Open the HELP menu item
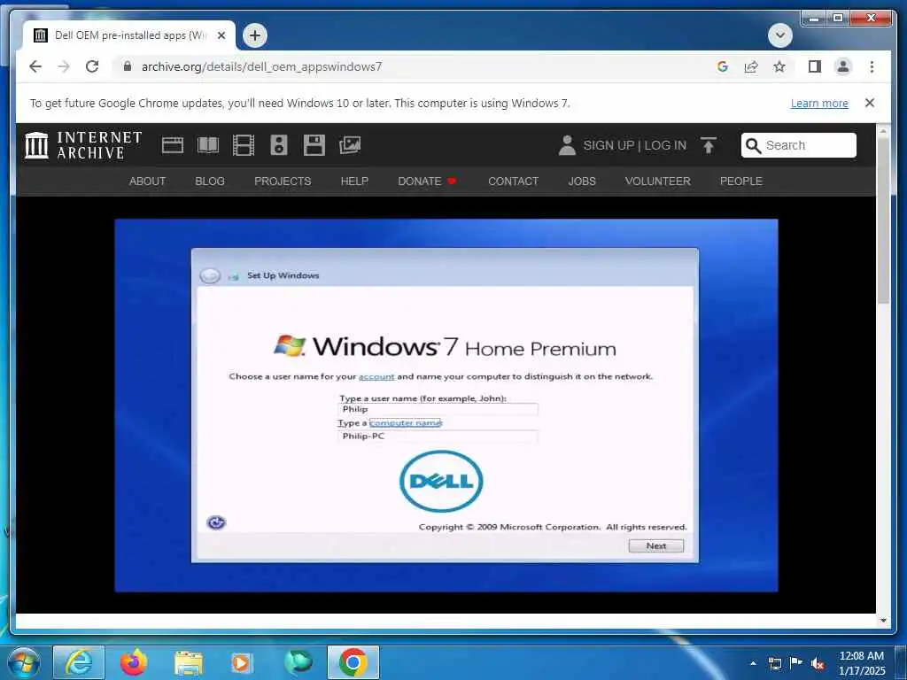Screen dimensions: 907x680 [354, 181]
